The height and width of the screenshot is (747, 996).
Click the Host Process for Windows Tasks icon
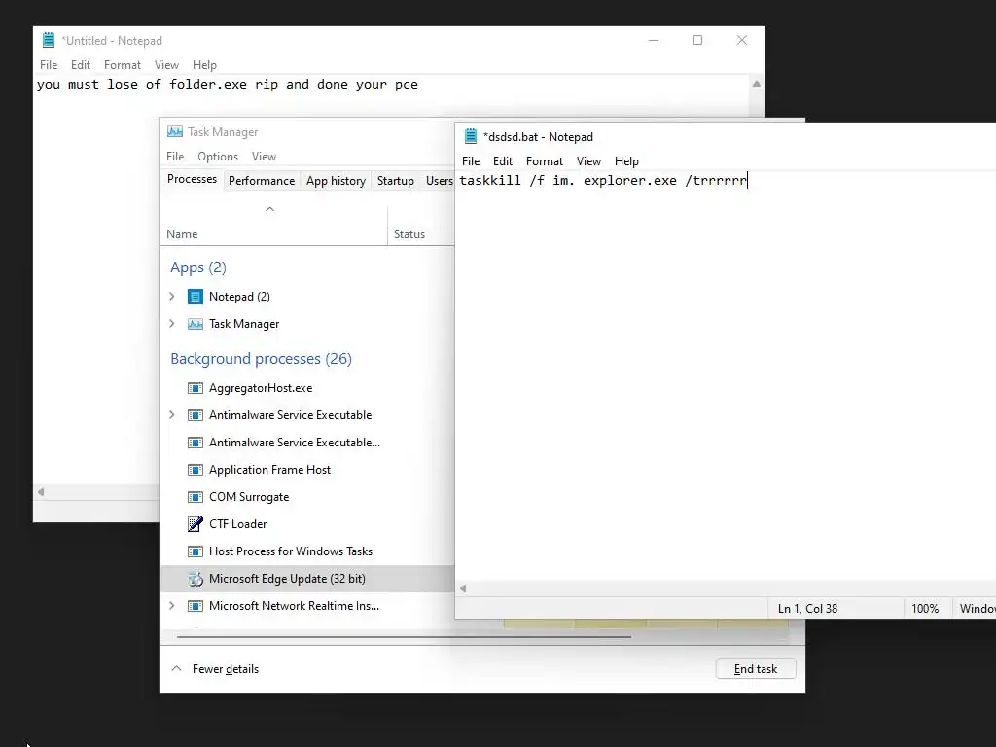[x=195, y=551]
